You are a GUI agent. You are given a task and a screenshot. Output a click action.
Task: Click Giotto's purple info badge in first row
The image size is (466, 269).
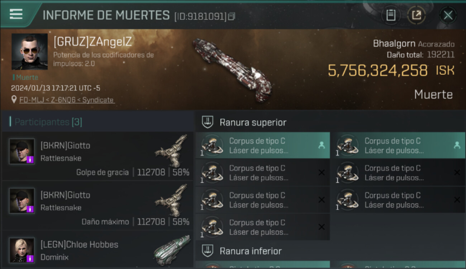30,159
